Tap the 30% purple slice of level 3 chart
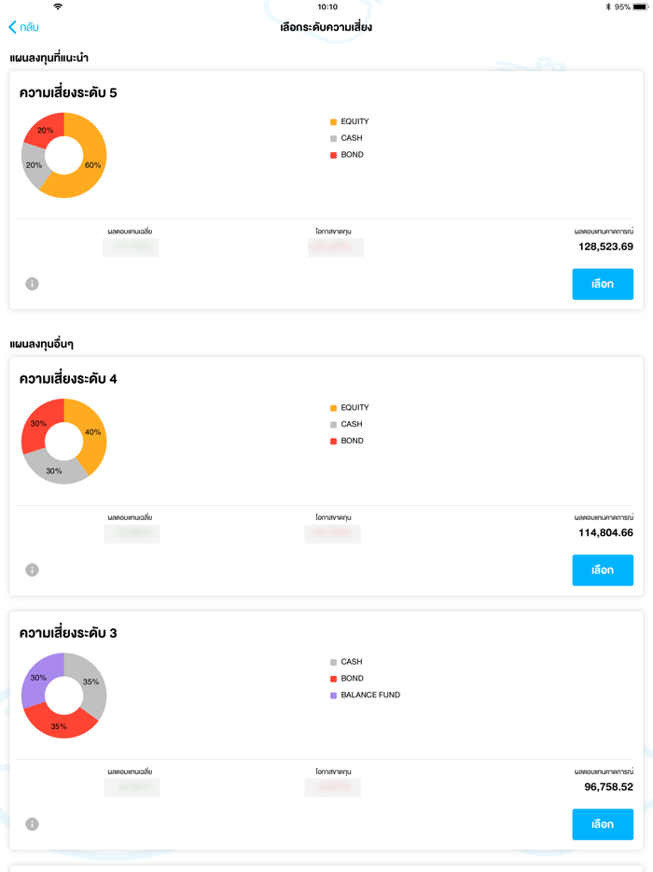Screen dimensions: 653x872 38,679
